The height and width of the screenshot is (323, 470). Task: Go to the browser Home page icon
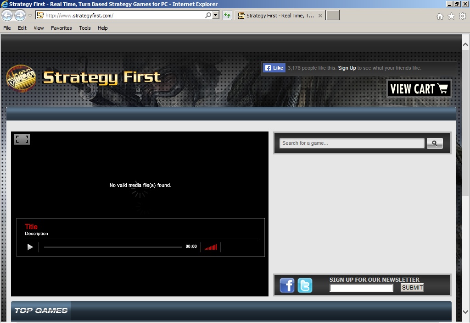point(440,16)
